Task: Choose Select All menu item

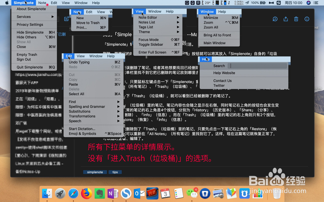Action: coord(94,94)
